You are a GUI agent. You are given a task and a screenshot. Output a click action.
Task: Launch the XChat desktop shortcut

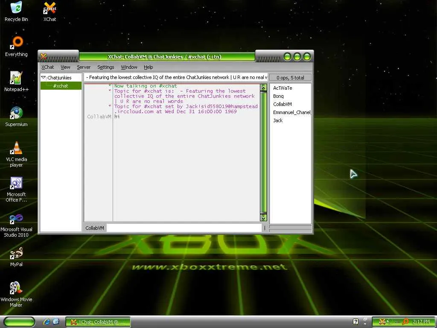coord(50,11)
